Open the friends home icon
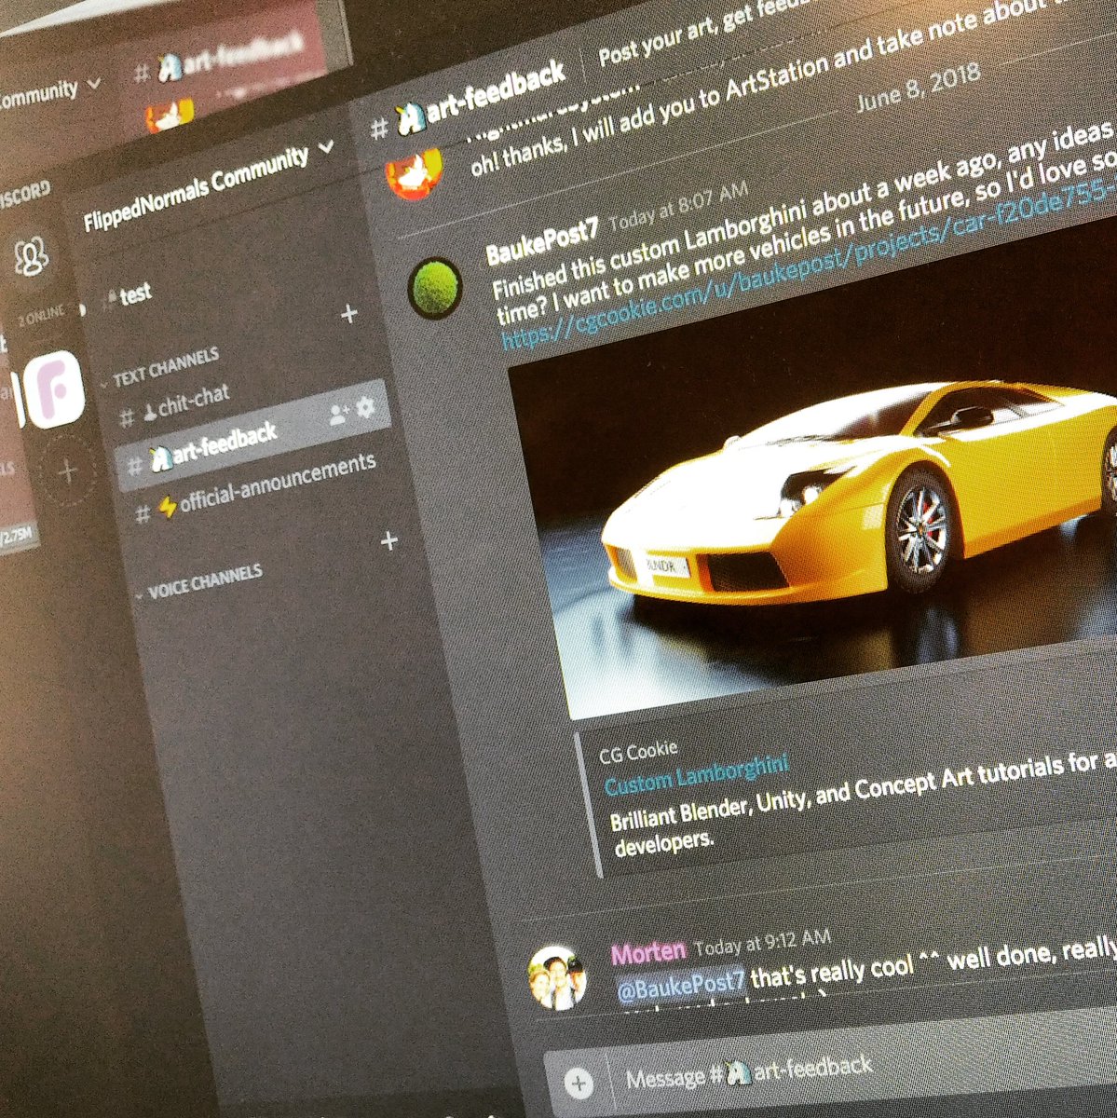This screenshot has width=1117, height=1118. (x=33, y=256)
